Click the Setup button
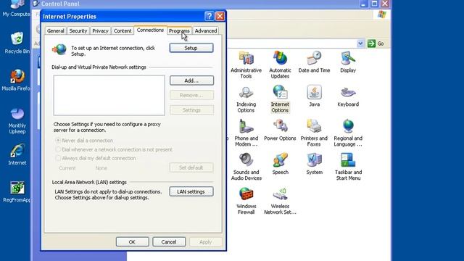 (x=191, y=48)
